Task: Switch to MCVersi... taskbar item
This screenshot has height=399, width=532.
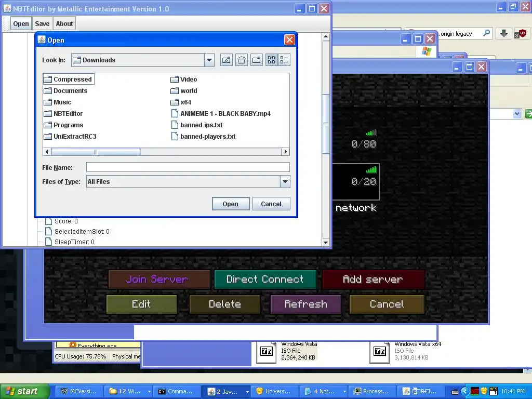Action: click(78, 392)
